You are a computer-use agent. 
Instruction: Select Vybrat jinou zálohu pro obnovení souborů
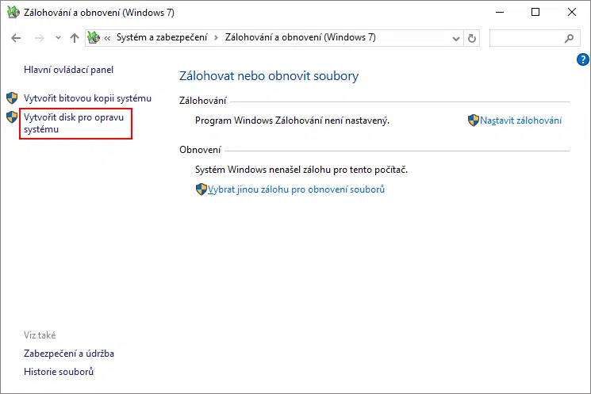pyautogui.click(x=296, y=189)
